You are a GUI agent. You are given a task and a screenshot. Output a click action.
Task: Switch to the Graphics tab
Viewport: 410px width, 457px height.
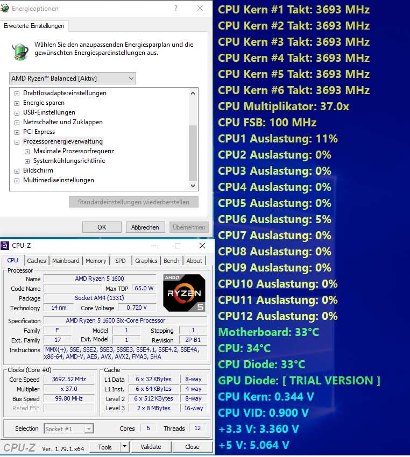146,261
